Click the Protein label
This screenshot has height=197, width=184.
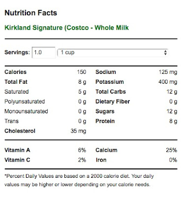tap(105, 121)
